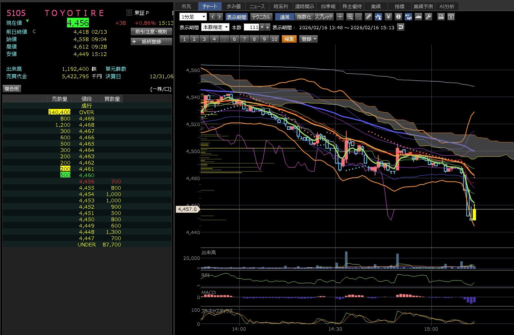Open the info circle icon

tap(398, 17)
